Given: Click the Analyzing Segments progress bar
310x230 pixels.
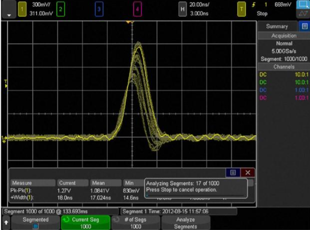Looking at the screenshot, I should [x=195, y=195].
